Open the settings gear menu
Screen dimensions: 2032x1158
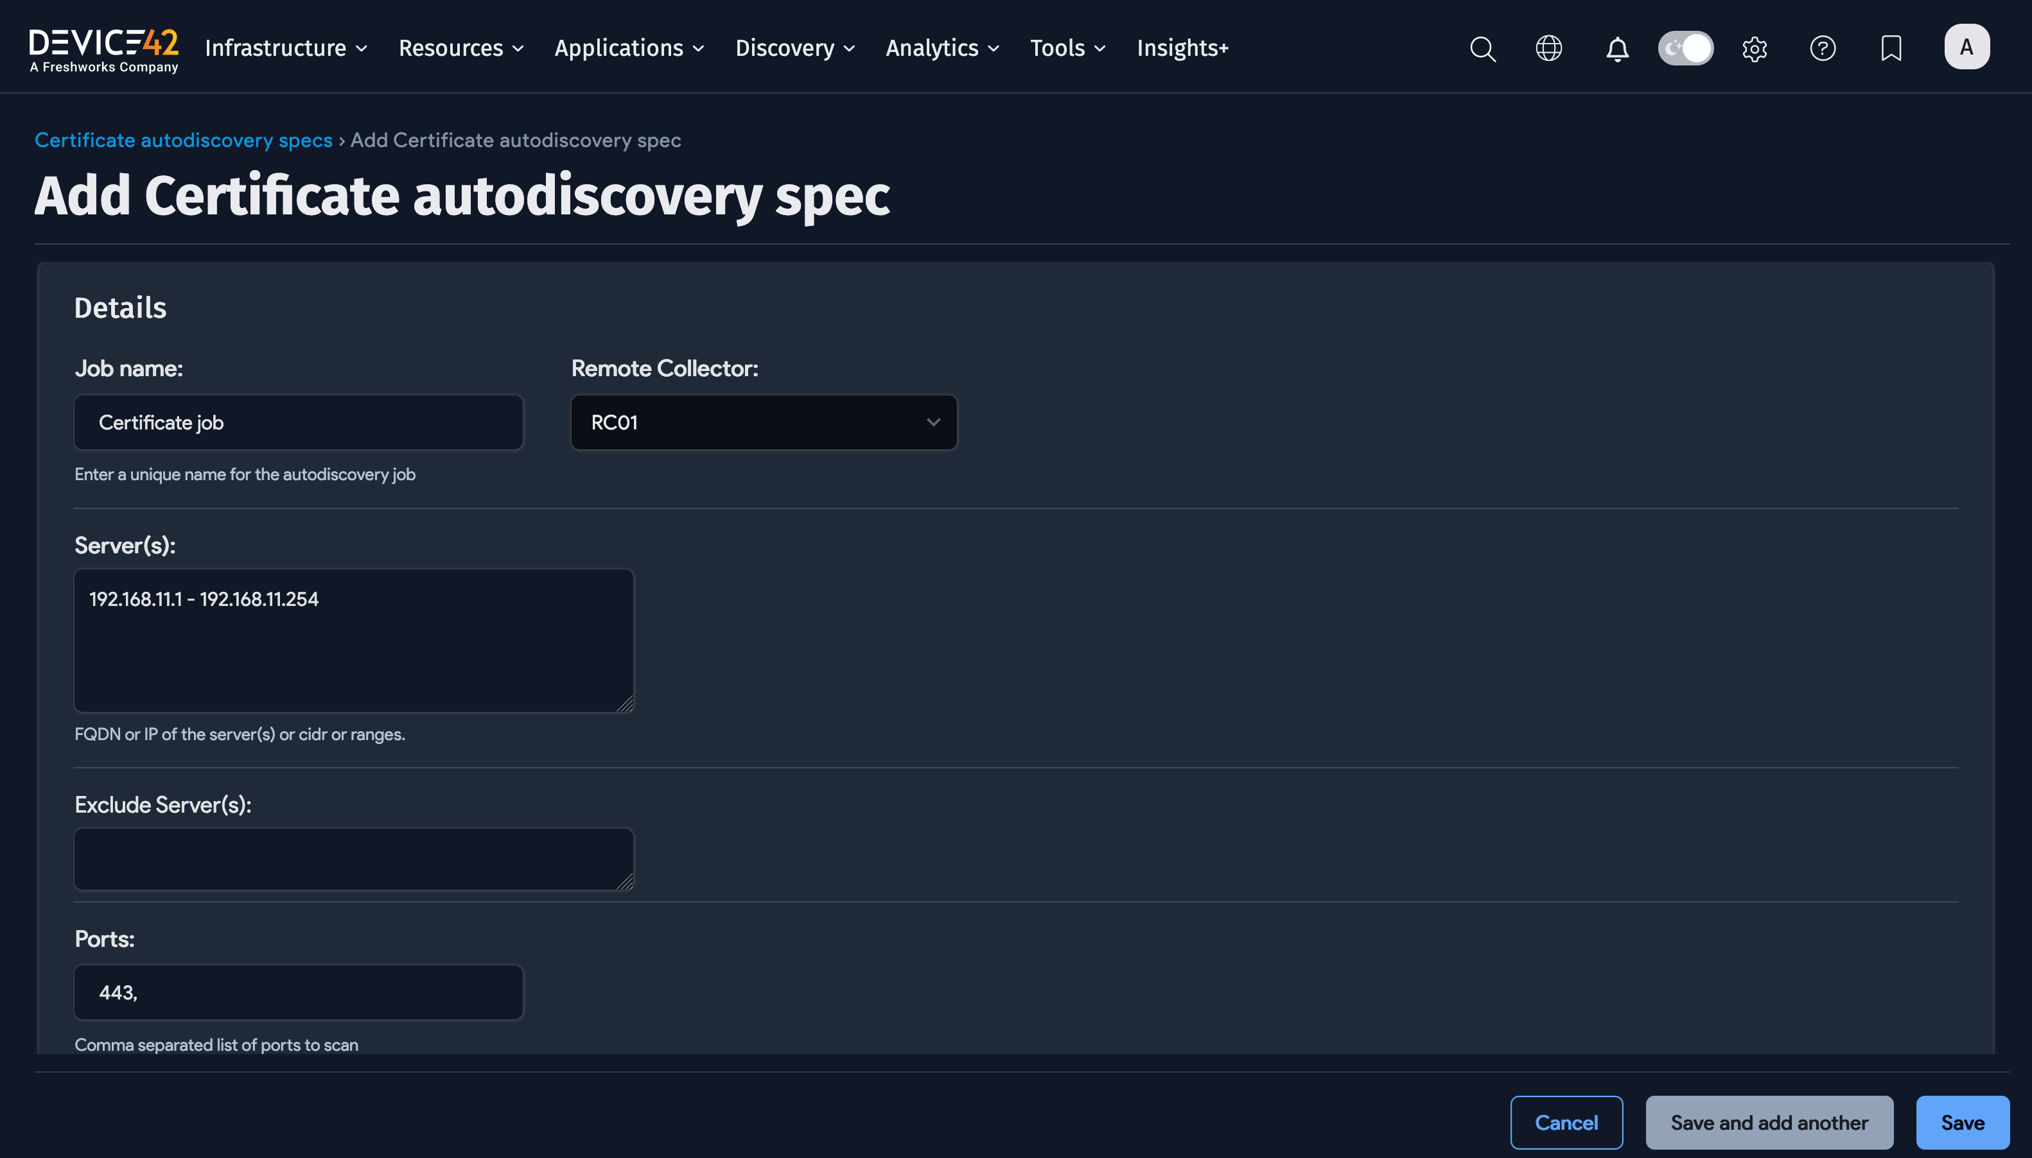pyautogui.click(x=1753, y=48)
